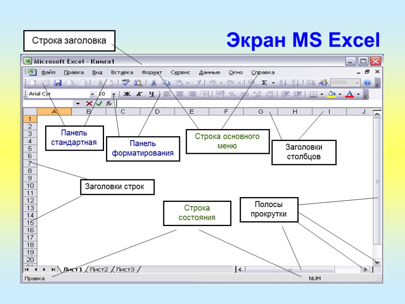Viewport: 405px width, 304px height.
Task: Open the Arial Cyr font dropdown
Action: 92,94
